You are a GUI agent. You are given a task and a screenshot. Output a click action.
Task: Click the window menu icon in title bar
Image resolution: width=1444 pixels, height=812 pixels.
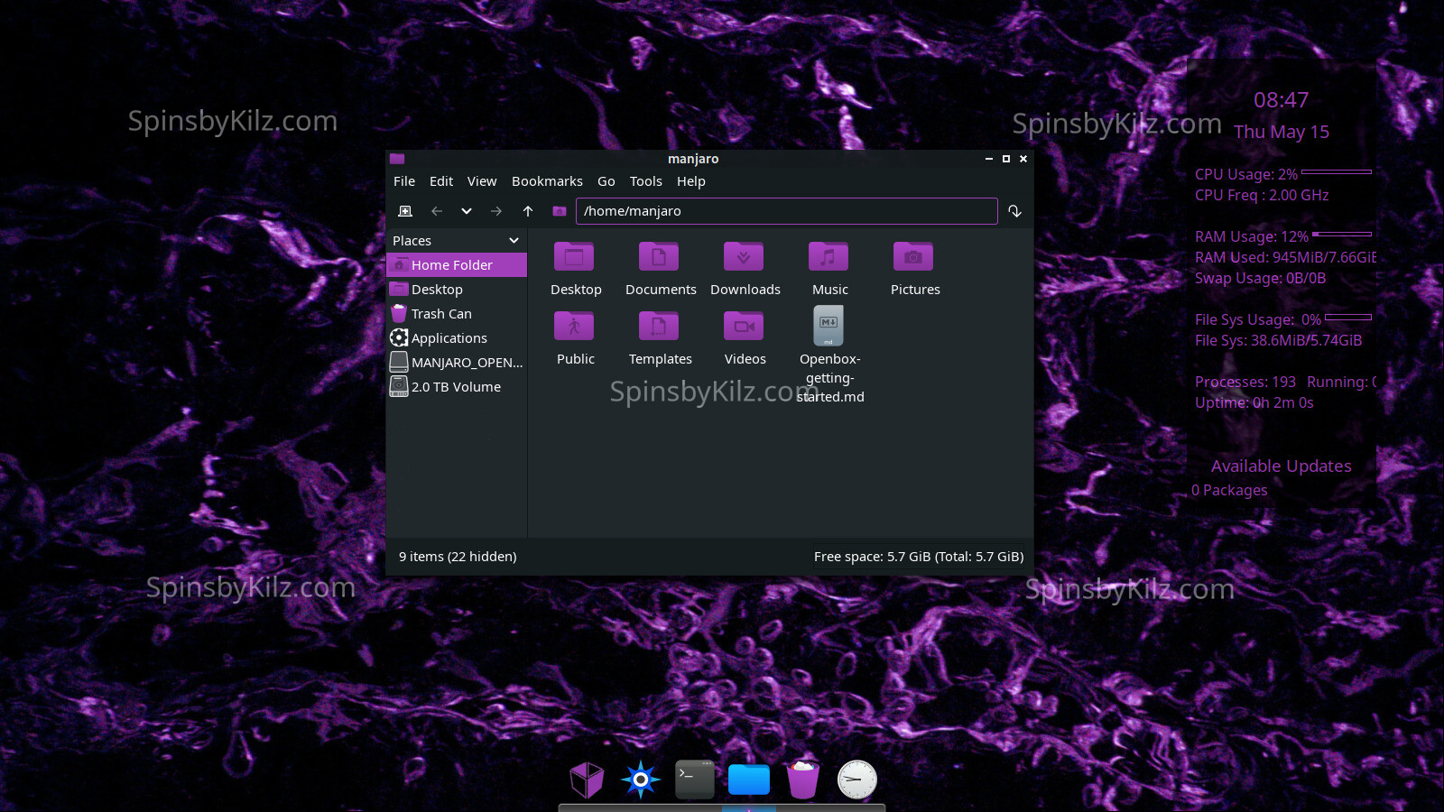[397, 159]
